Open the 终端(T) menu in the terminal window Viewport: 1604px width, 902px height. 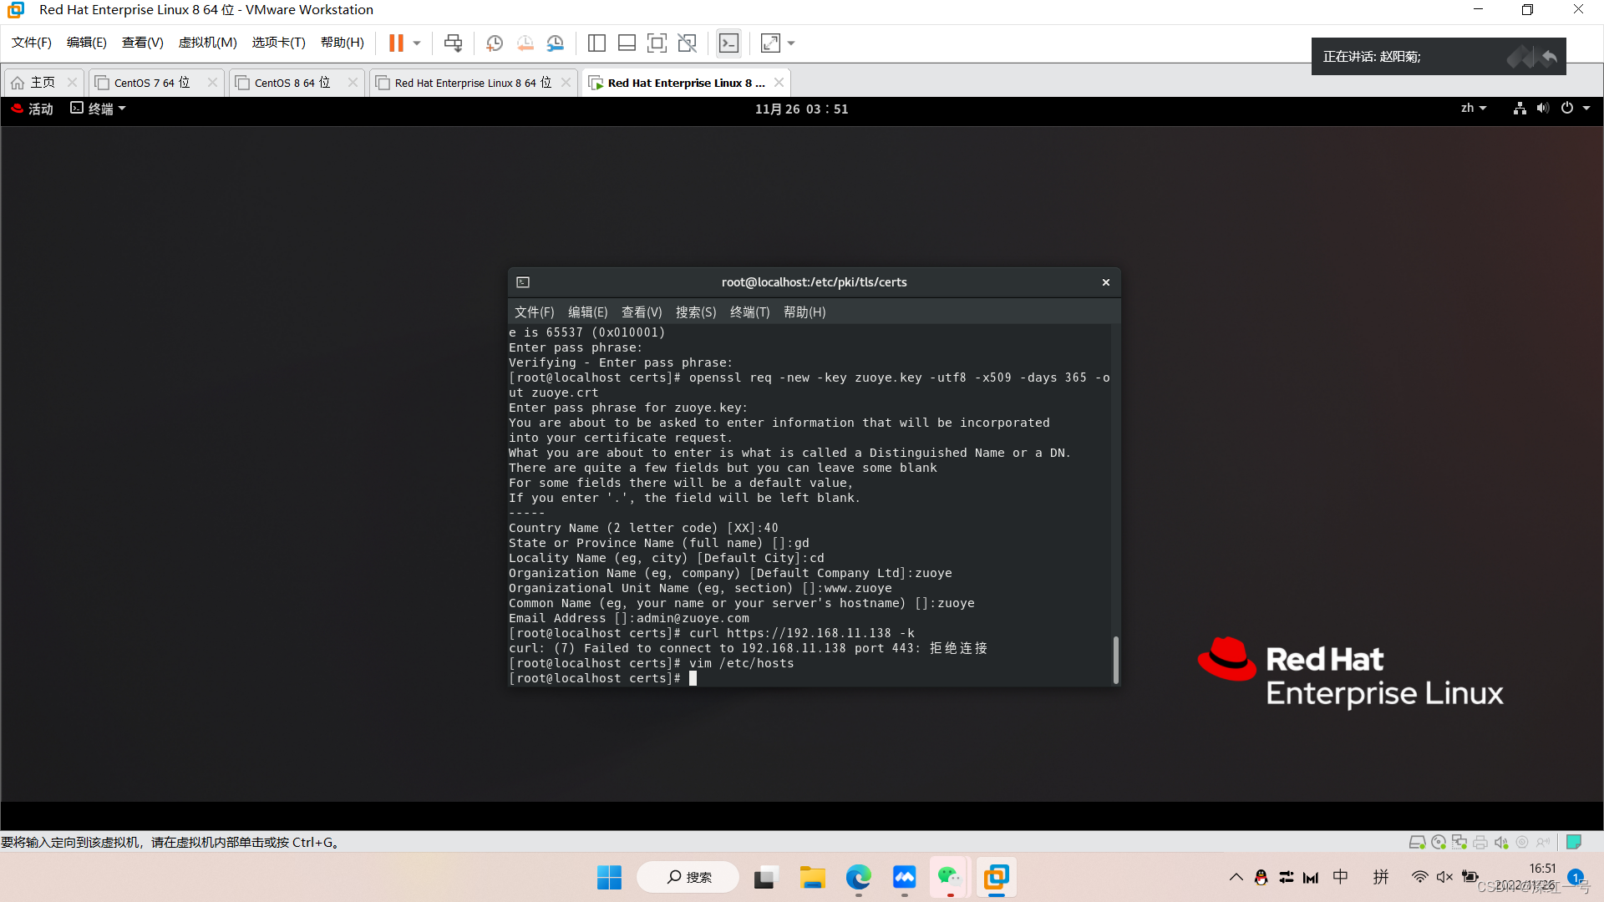point(749,312)
